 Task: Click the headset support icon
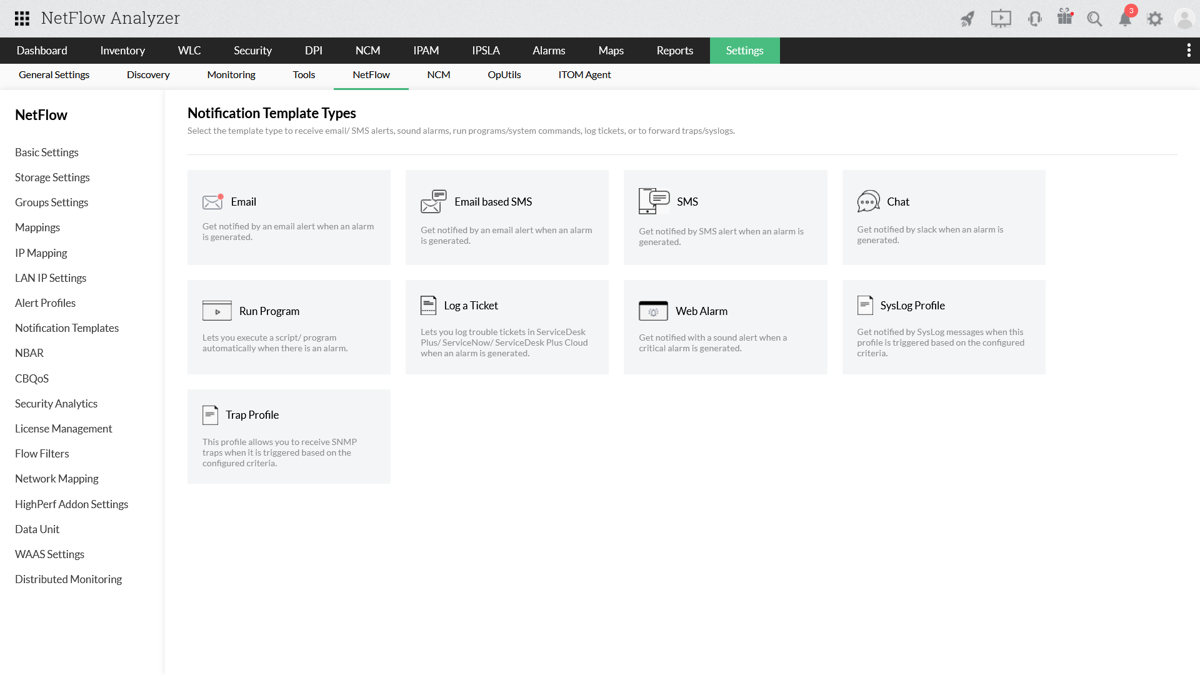pos(1034,19)
